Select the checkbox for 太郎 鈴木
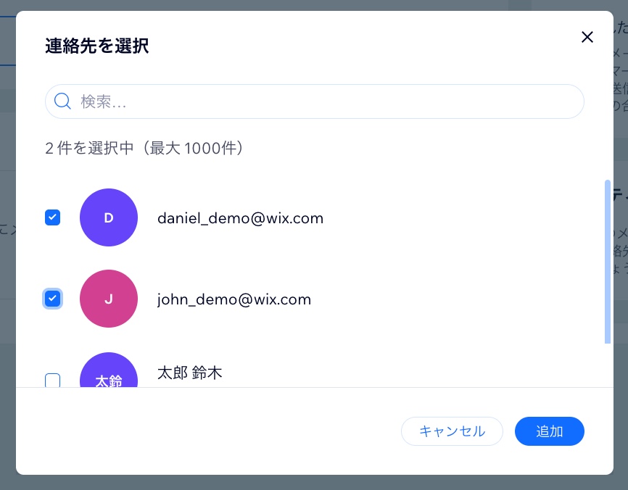Screen dimensions: 628x490 pos(52,381)
